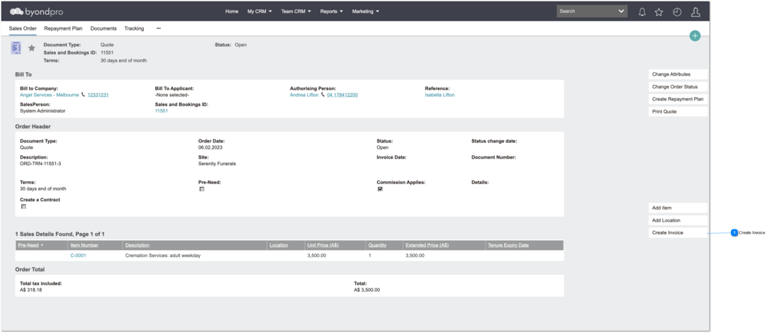Screen dimensions: 769x333
Task: Switch to the Repayment Plan tab
Action: click(x=63, y=28)
